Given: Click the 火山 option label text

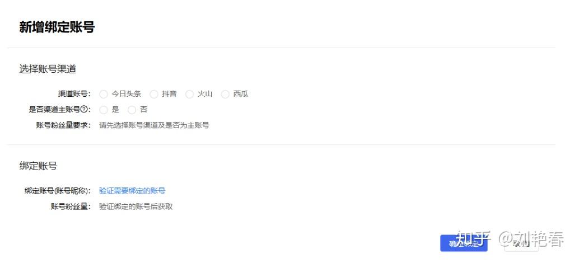Looking at the screenshot, I should [204, 94].
